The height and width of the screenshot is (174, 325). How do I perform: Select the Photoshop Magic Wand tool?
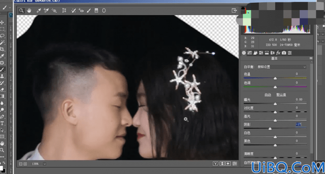coord(2,43)
